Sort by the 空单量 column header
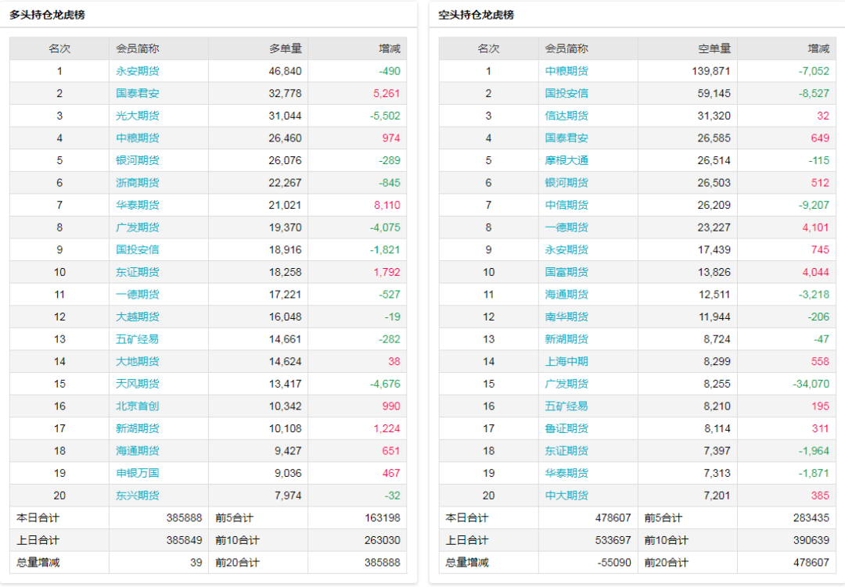 coord(717,48)
